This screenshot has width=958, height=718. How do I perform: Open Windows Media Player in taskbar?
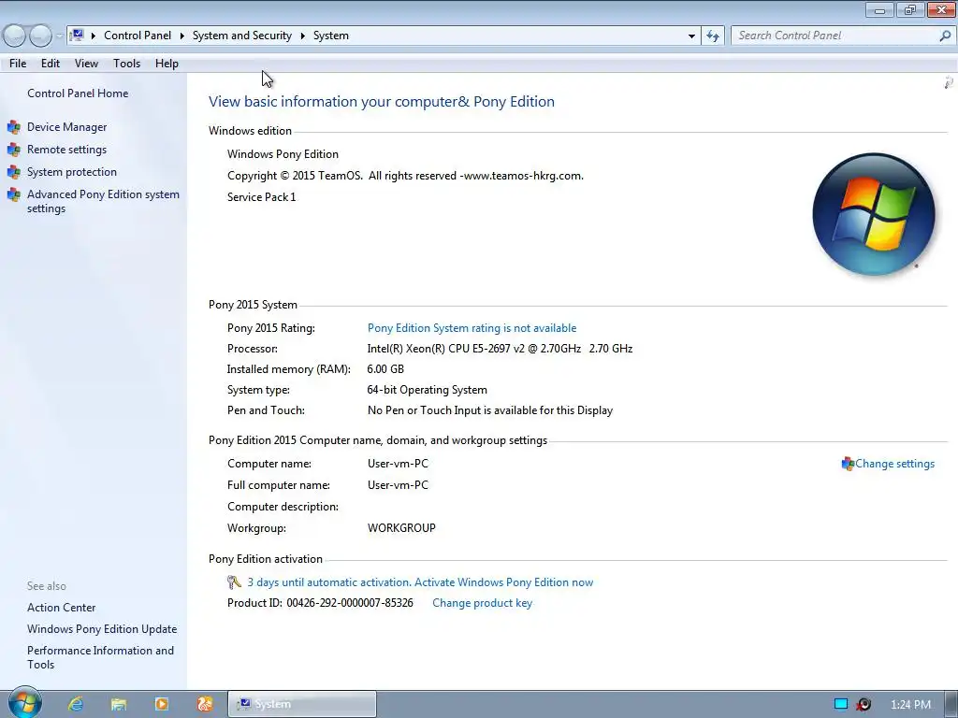coord(162,704)
